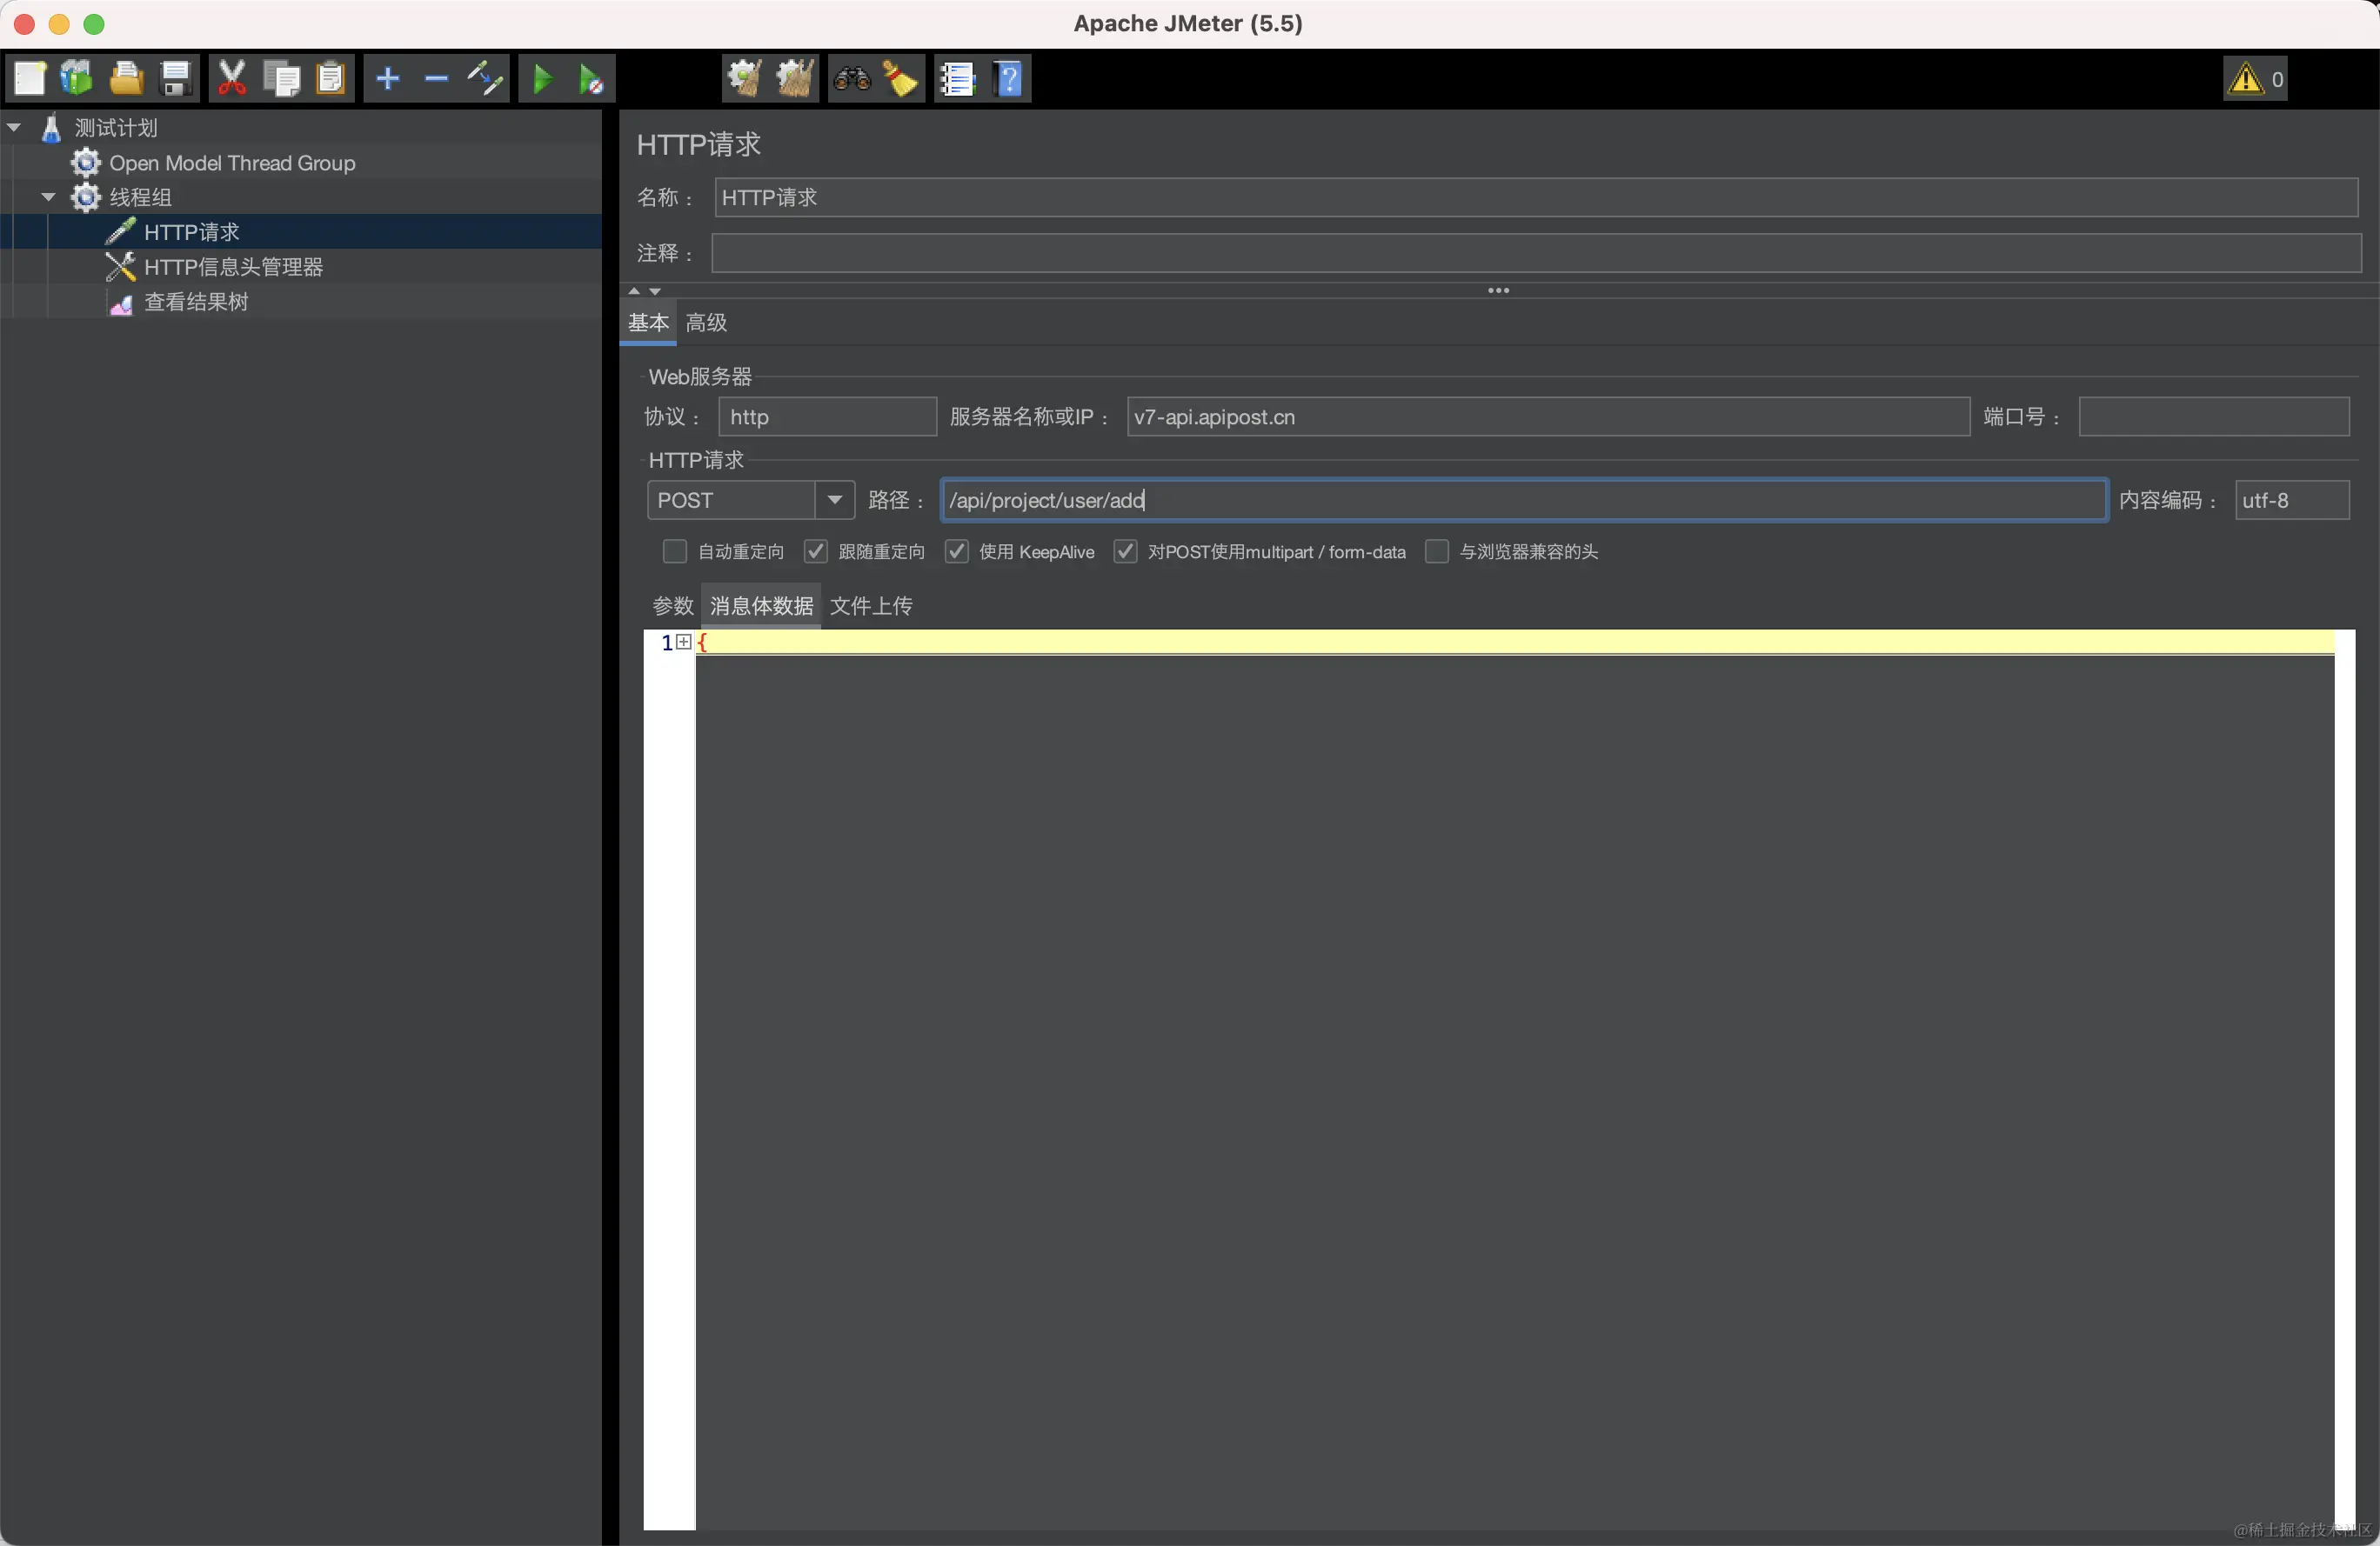Toggle code fold marker on line 1
The height and width of the screenshot is (1546, 2380).
(x=684, y=643)
